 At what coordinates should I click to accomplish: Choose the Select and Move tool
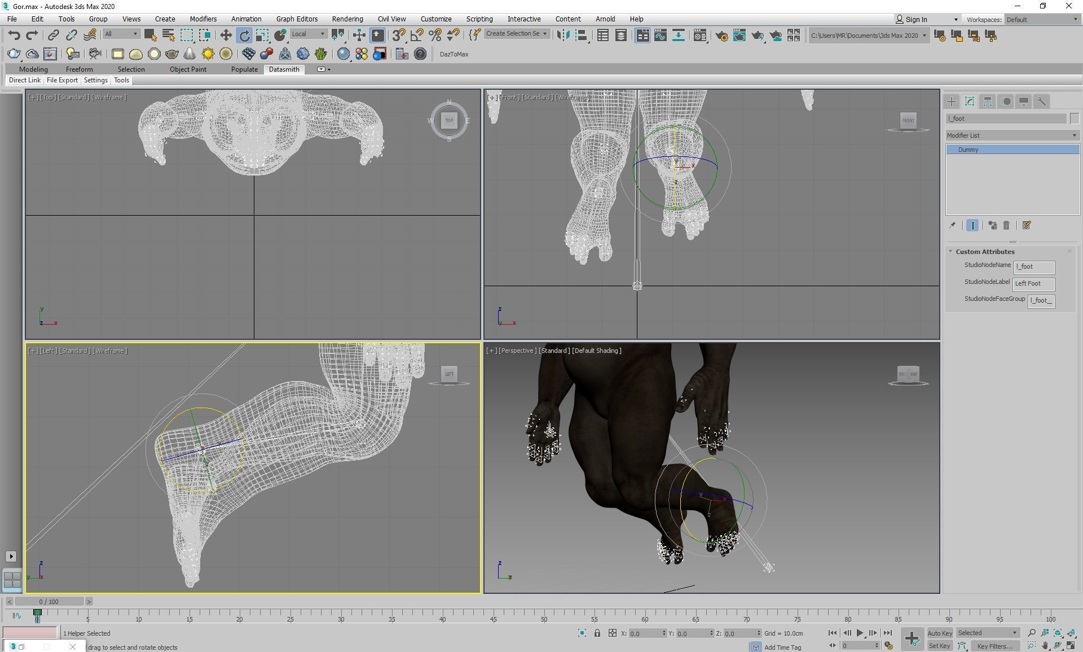(x=226, y=36)
